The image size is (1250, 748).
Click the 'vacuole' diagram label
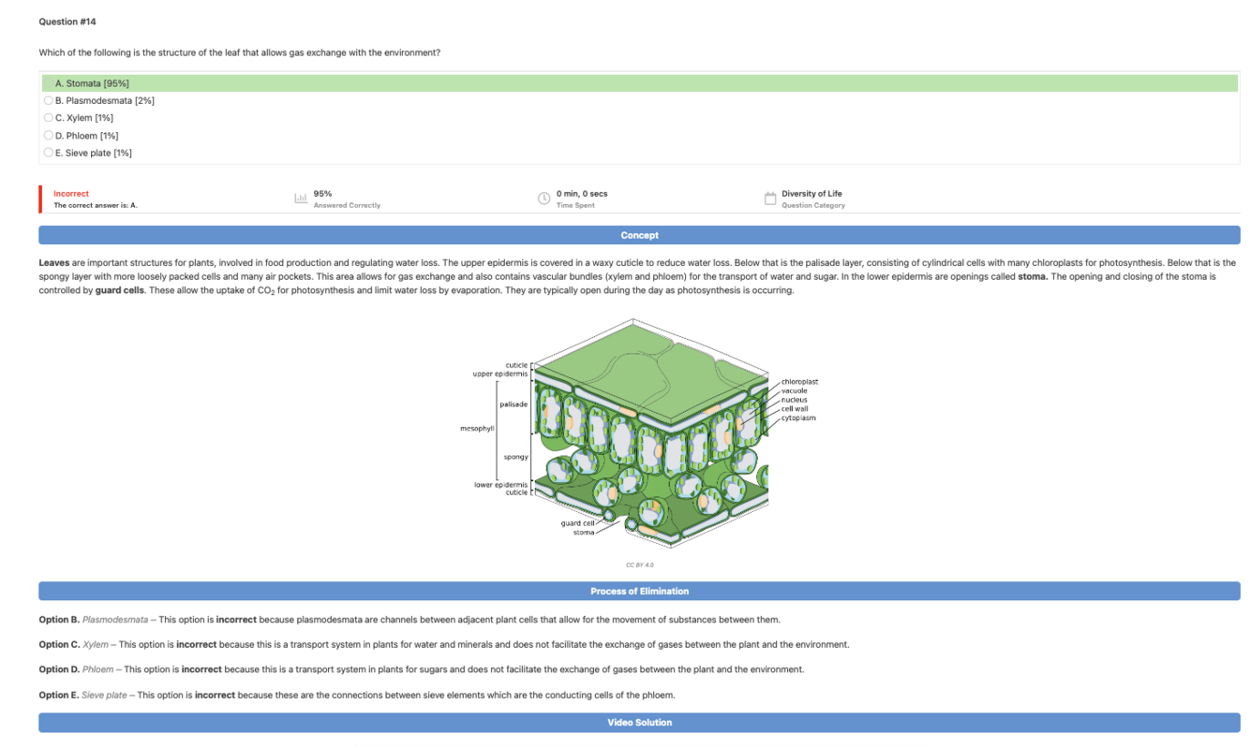795,390
